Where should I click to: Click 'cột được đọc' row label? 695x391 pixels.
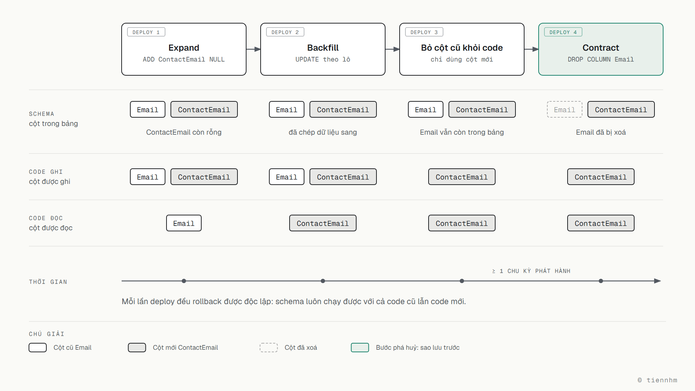[x=51, y=228]
